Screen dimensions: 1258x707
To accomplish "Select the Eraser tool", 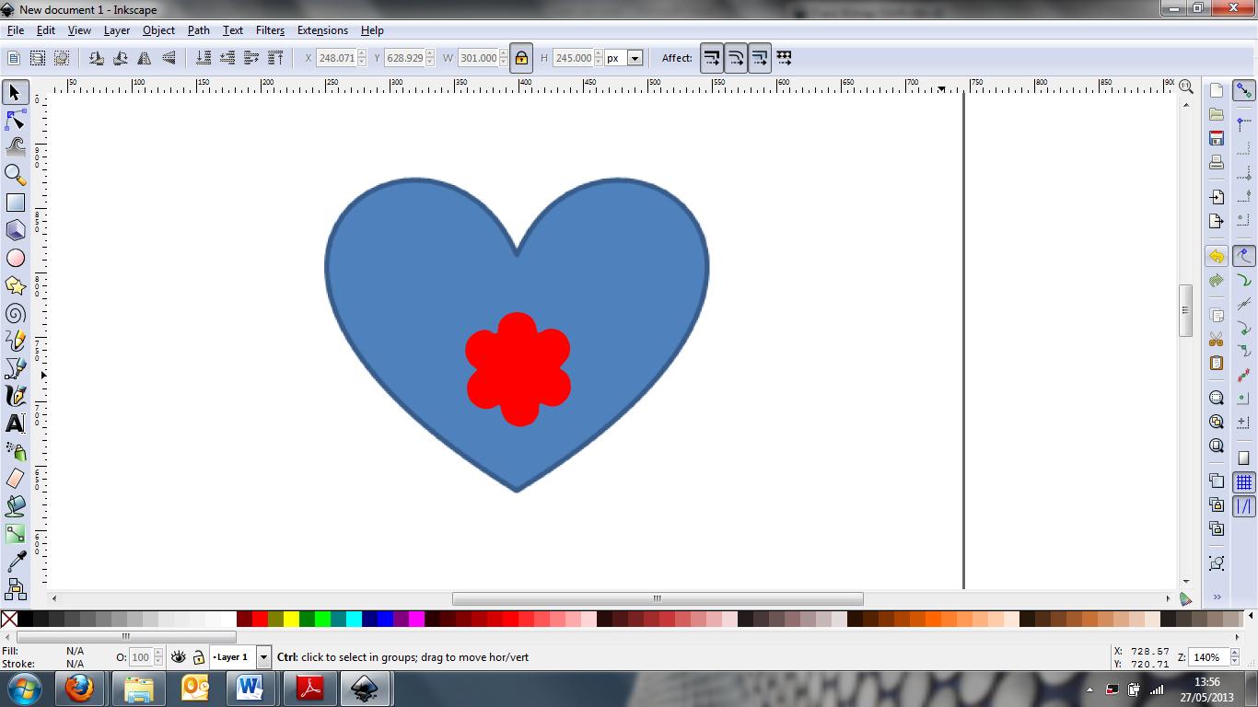I will (15, 479).
